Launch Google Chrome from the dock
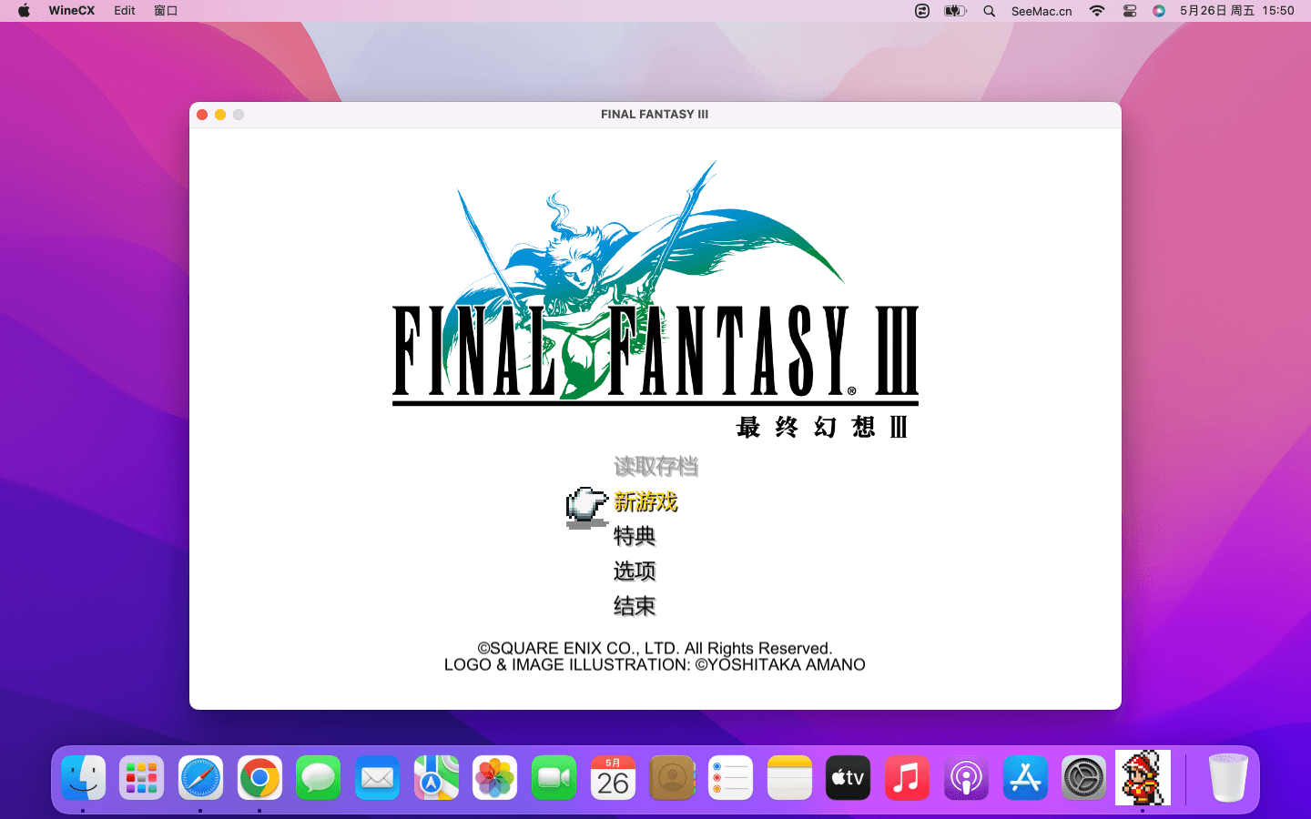This screenshot has height=819, width=1311. pyautogui.click(x=259, y=778)
